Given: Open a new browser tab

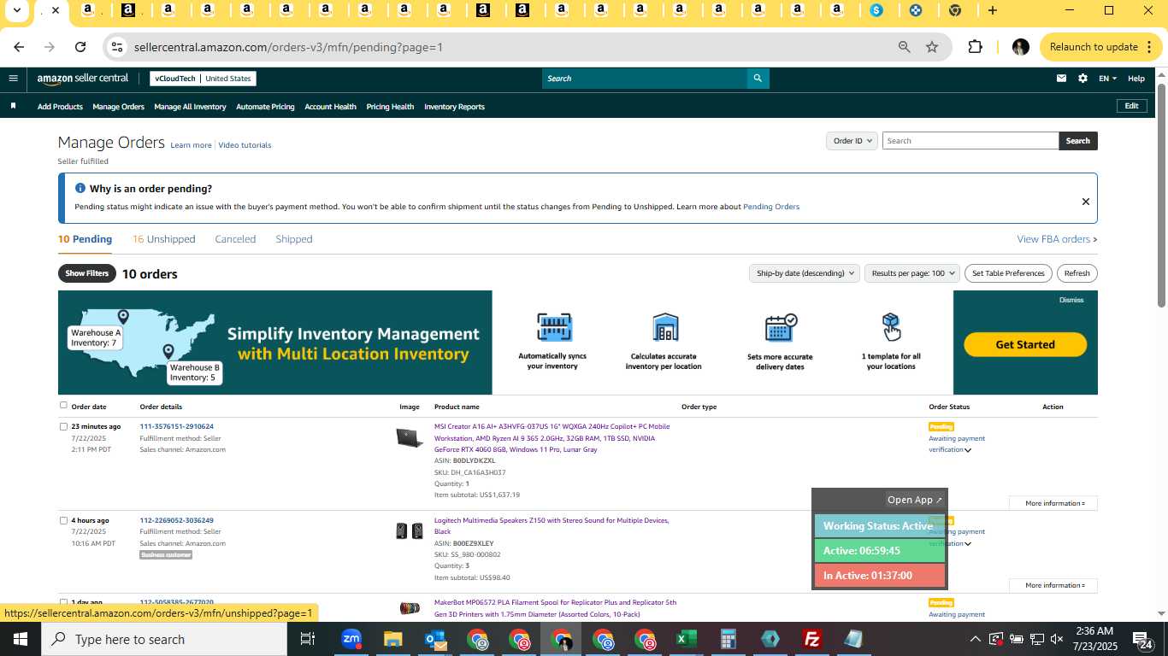Looking at the screenshot, I should point(993,10).
